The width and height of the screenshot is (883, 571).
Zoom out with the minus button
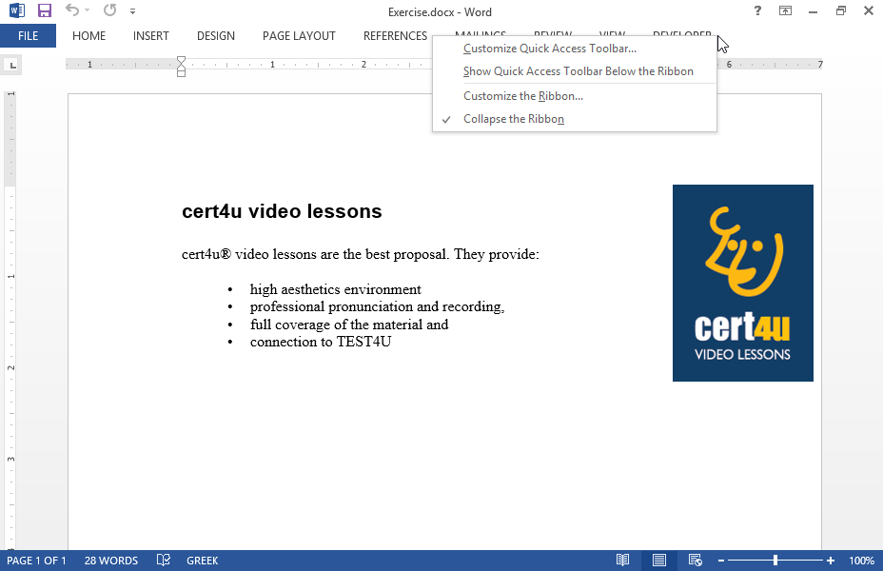click(721, 561)
